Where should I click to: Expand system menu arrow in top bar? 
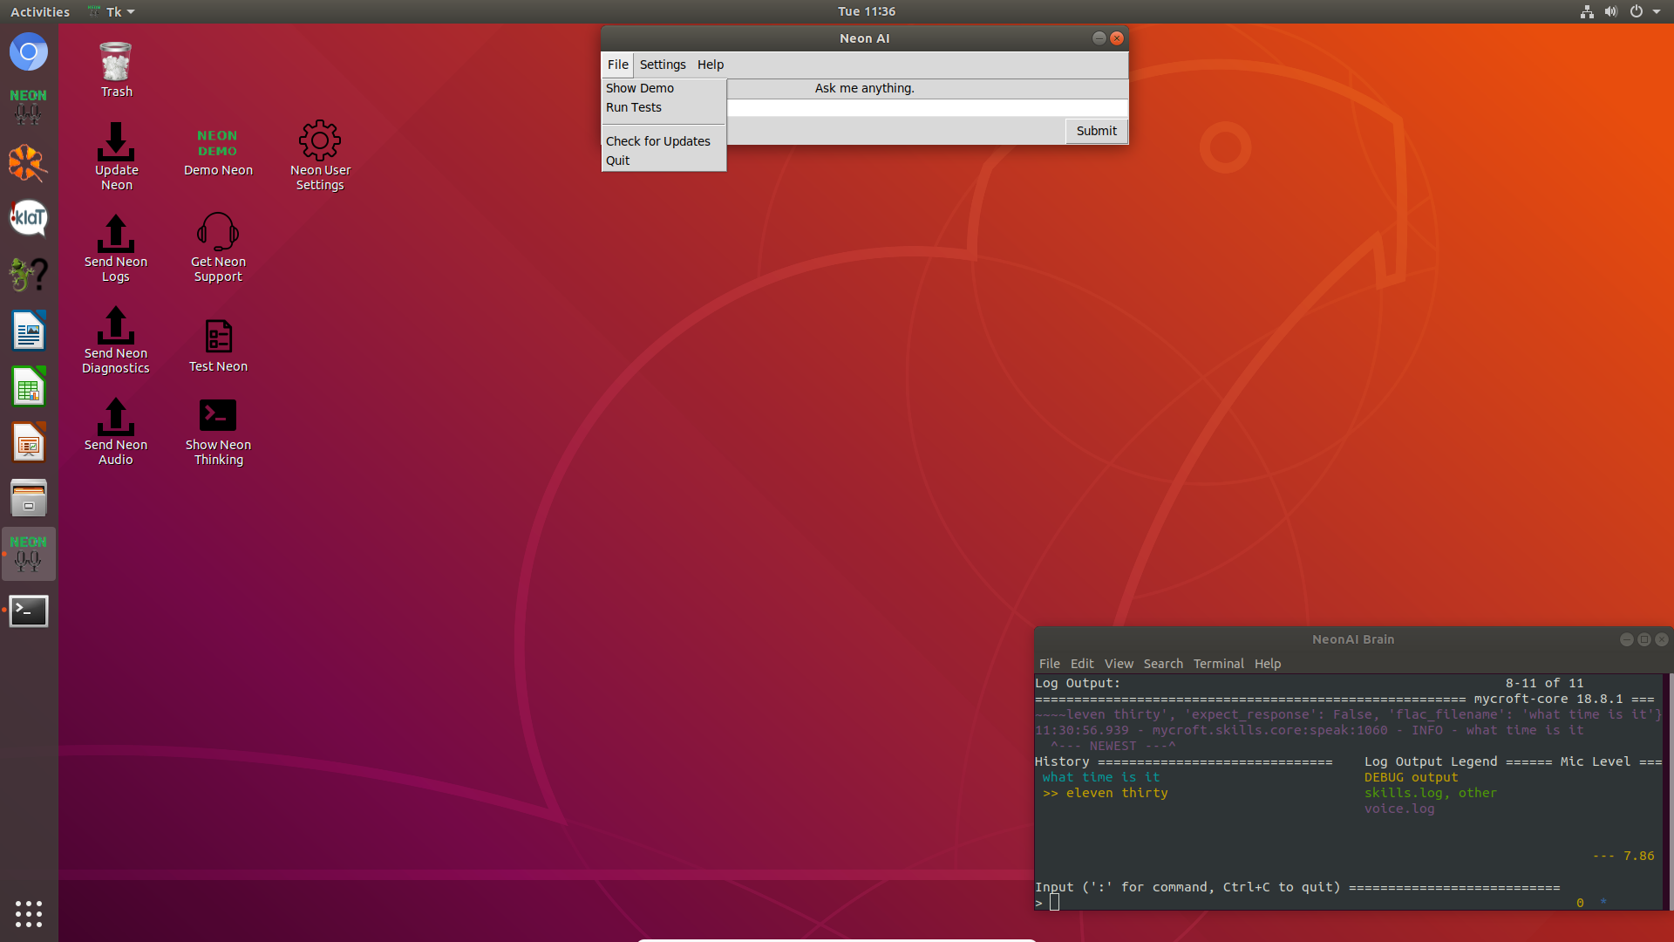click(x=1657, y=11)
